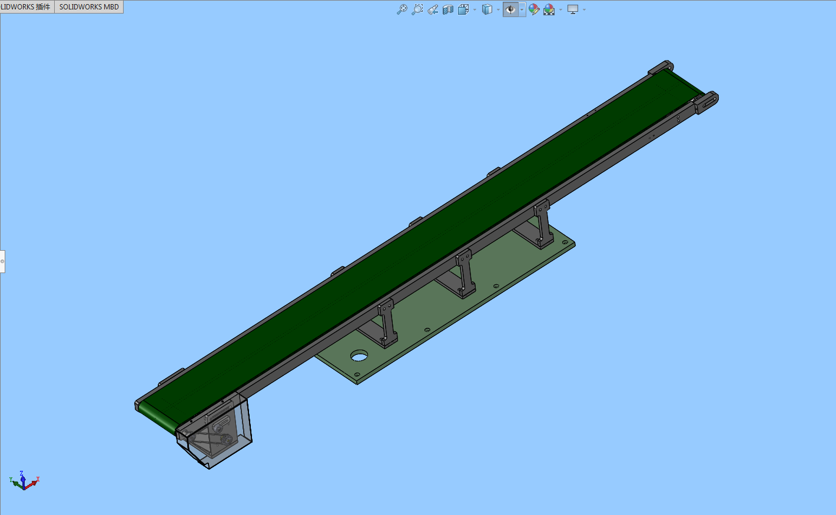Screen dimensions: 836x515
Task: Expand the View Orientation dropdown arrow
Action: (475, 9)
